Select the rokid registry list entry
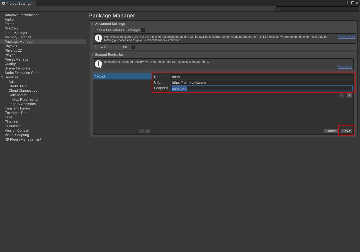The height and width of the screenshot is (252, 360). click(x=122, y=76)
